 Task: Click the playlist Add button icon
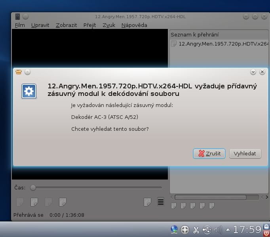tap(174, 205)
